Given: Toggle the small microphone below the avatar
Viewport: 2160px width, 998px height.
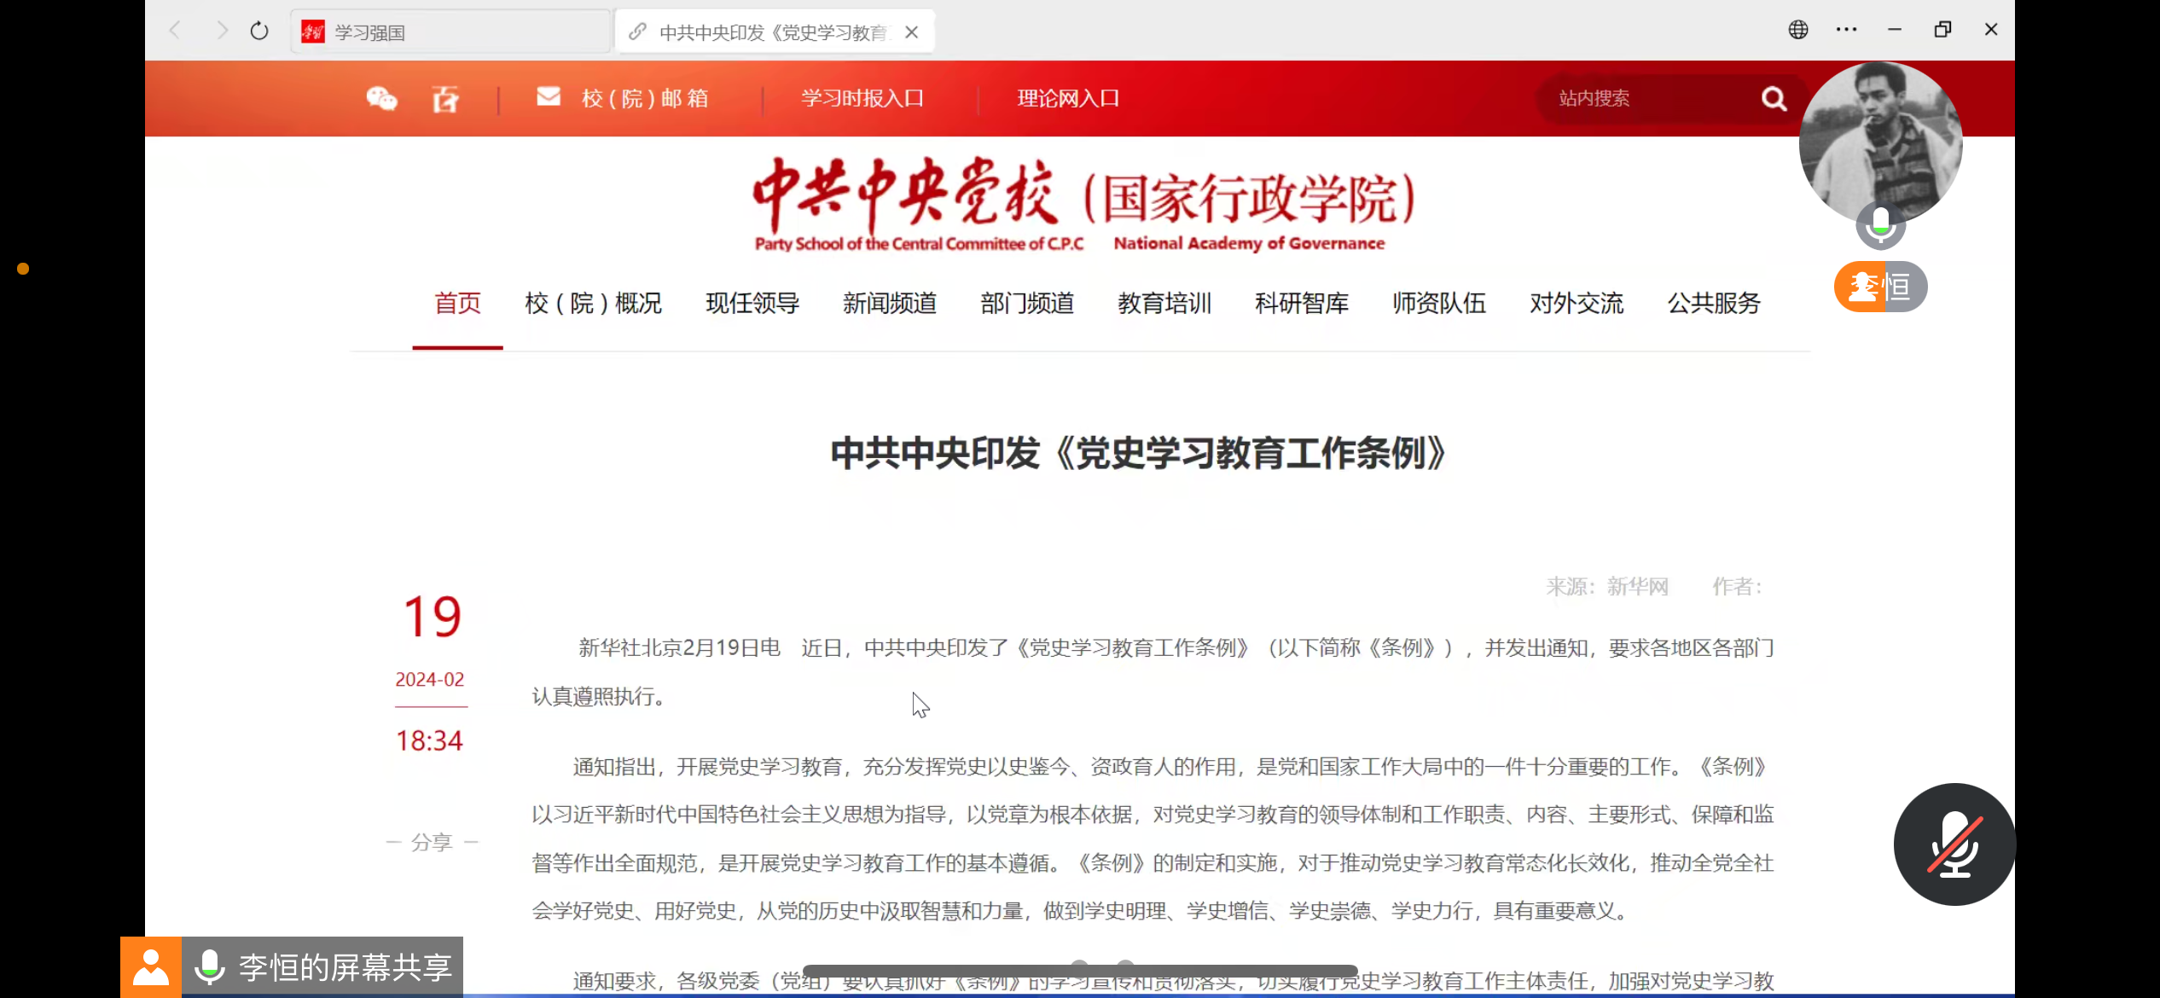Looking at the screenshot, I should click(1879, 225).
